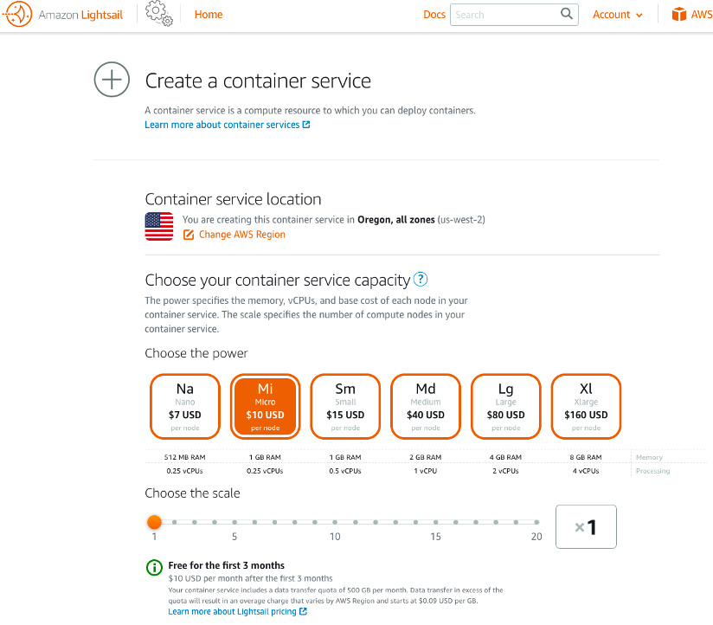Click the plus circle icon for container creation
The image size is (713, 625).
click(112, 79)
